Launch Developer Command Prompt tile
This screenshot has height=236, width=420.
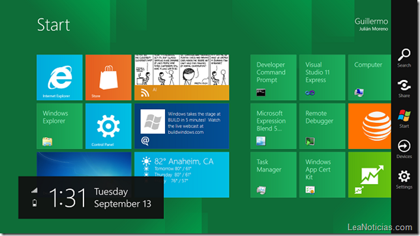click(273, 77)
